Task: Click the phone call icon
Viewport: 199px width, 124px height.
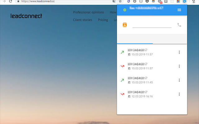Action: tap(179, 25)
